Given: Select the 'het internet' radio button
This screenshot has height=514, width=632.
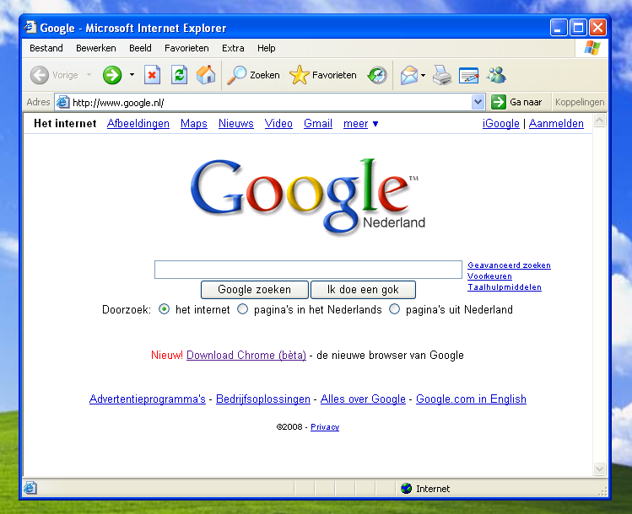Looking at the screenshot, I should point(164,309).
